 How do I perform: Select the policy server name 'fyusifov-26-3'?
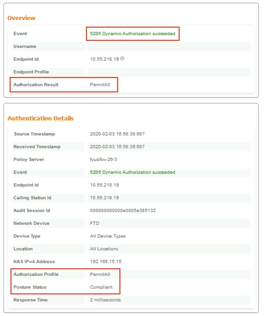pyautogui.click(x=103, y=159)
